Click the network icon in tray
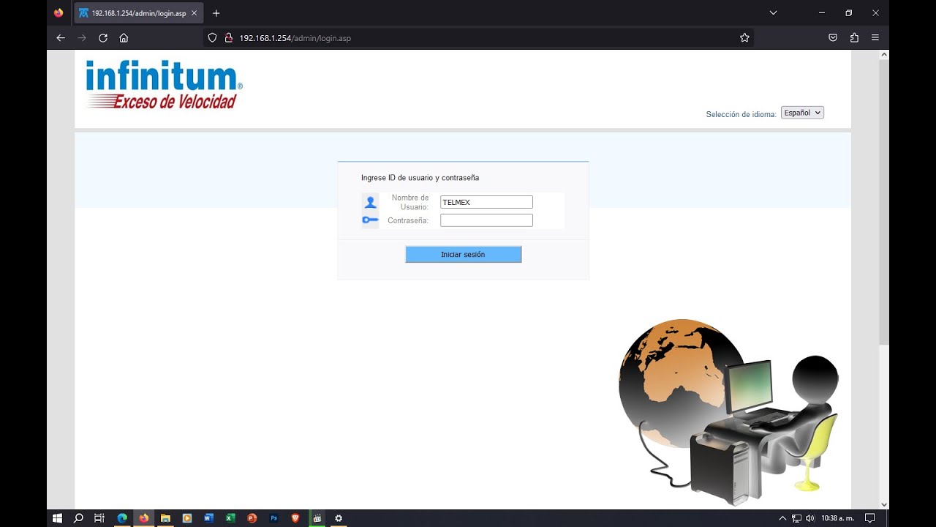The height and width of the screenshot is (527, 936). [796, 518]
